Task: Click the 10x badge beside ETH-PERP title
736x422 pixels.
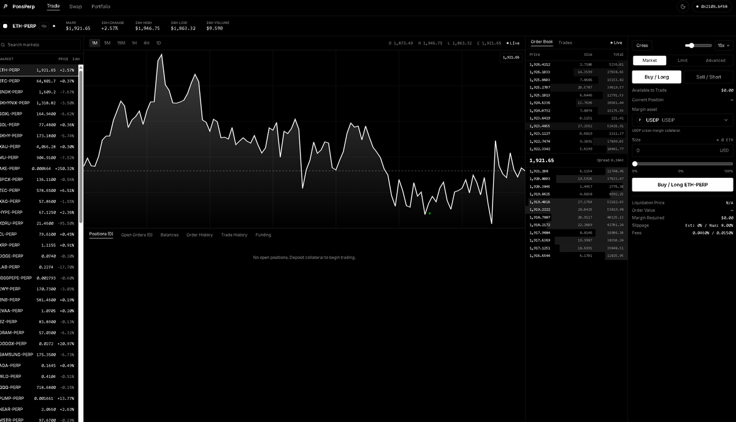Action: click(44, 26)
